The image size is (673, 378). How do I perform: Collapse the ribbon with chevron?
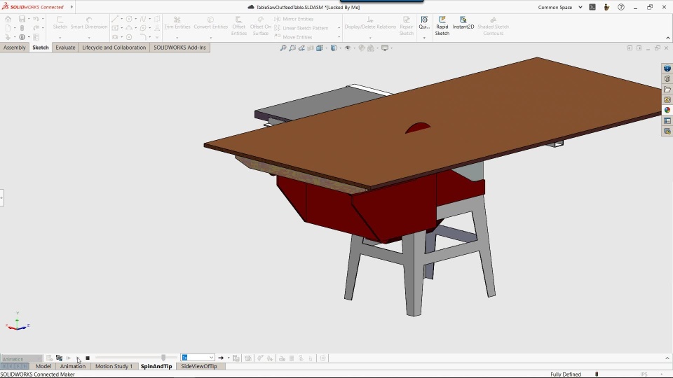[x=667, y=38]
